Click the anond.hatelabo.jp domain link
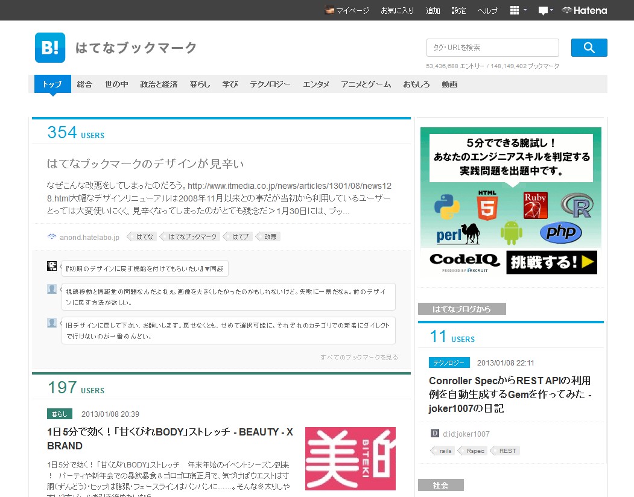Image resolution: width=634 pixels, height=497 pixels. click(x=89, y=238)
